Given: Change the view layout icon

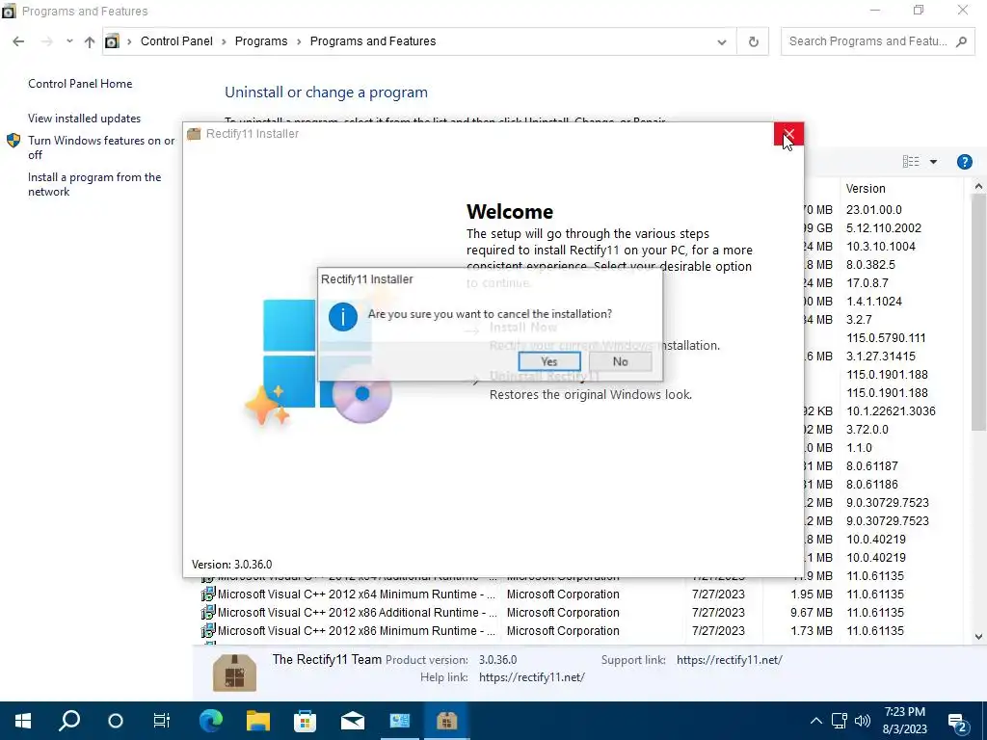Looking at the screenshot, I should pos(910,162).
